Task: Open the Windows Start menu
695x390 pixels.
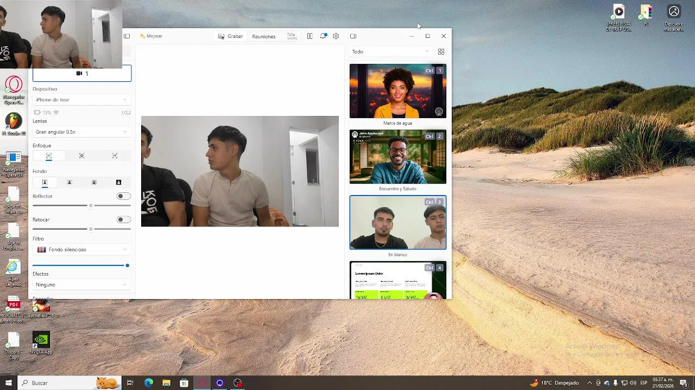Action: point(9,383)
